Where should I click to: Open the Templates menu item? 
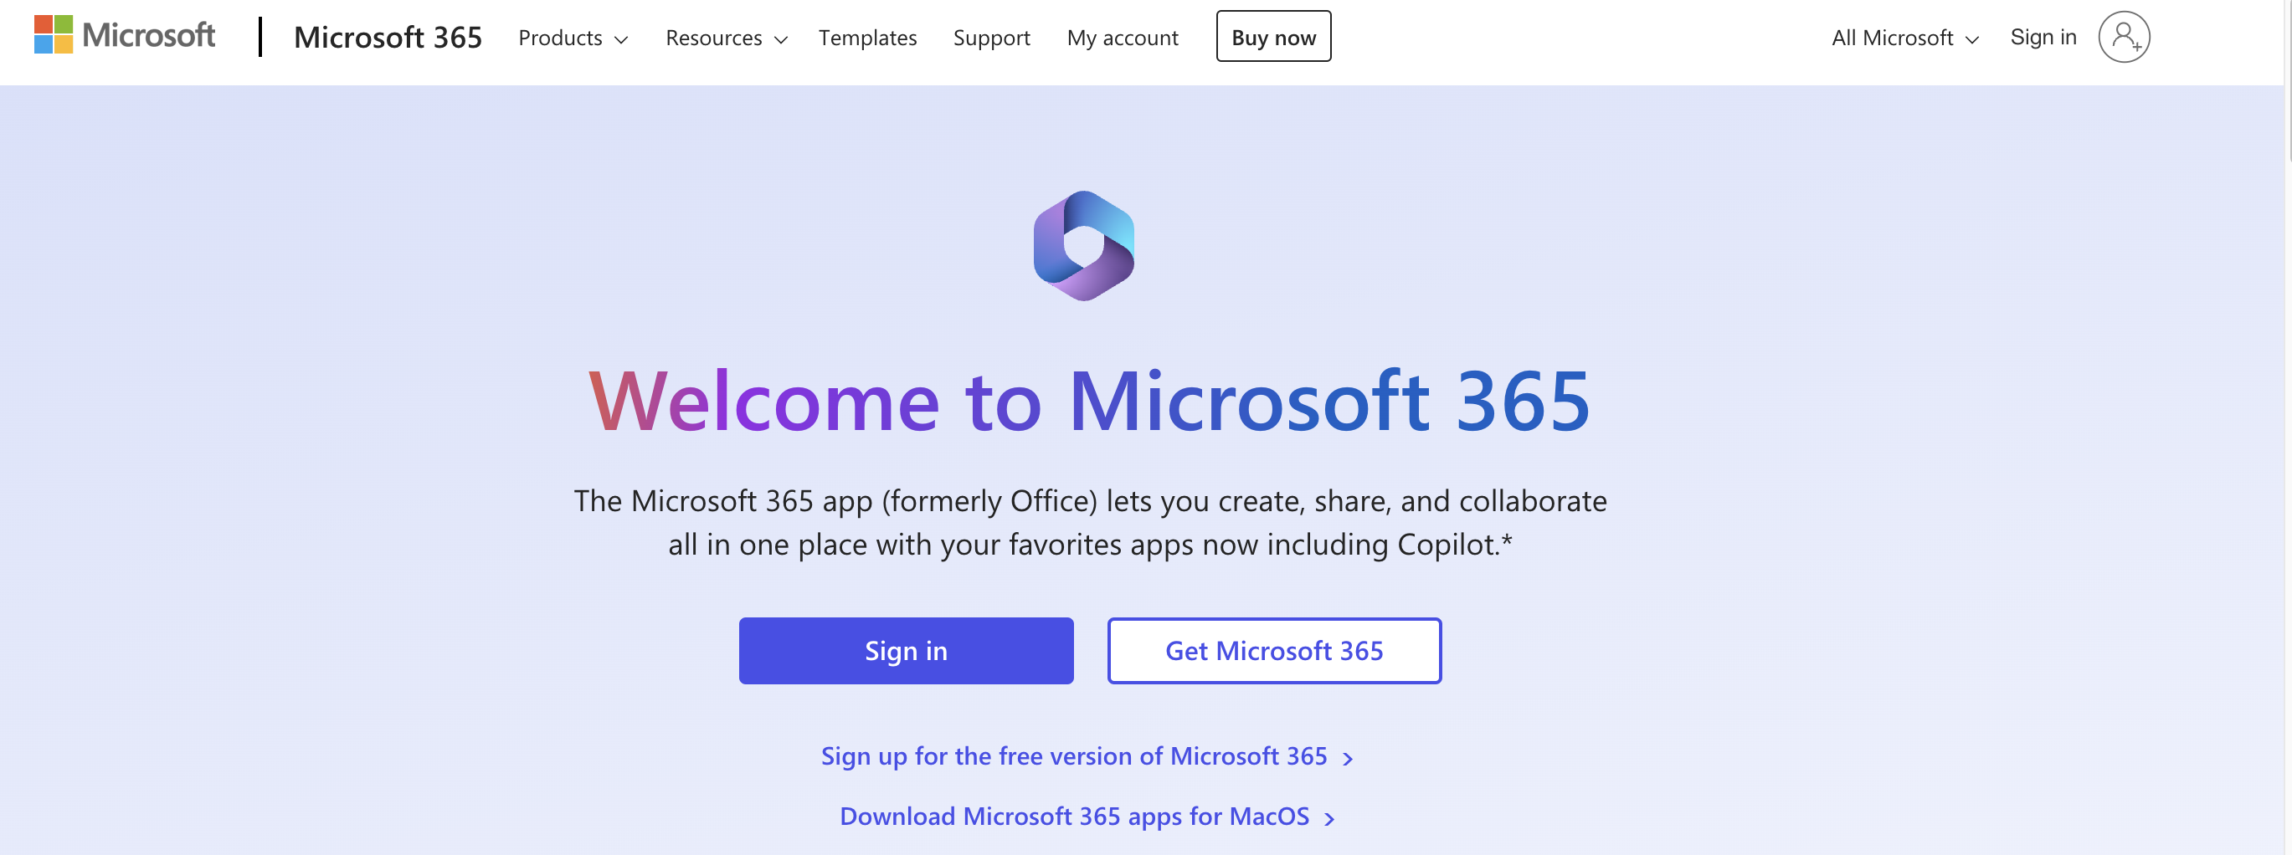pos(866,38)
